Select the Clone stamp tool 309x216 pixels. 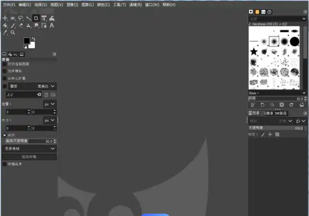(x=28, y=25)
